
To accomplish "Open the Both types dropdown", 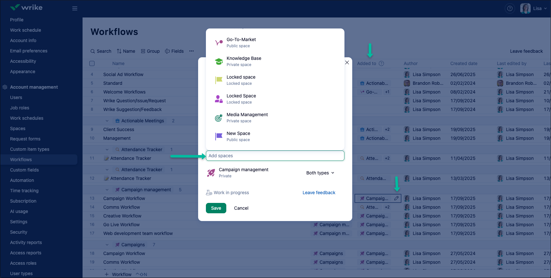I will click(320, 173).
